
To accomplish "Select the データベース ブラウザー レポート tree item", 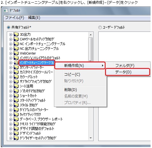I will [x=41, y=119].
